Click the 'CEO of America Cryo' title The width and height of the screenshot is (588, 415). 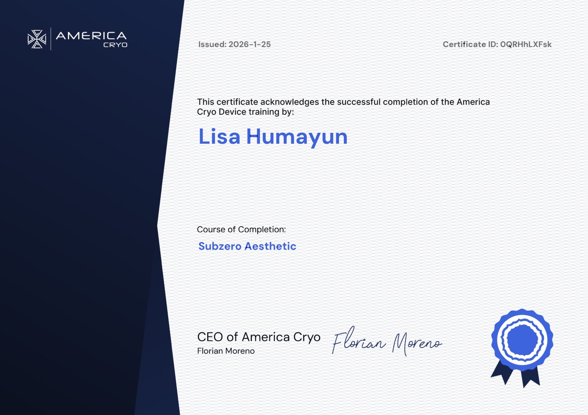259,337
